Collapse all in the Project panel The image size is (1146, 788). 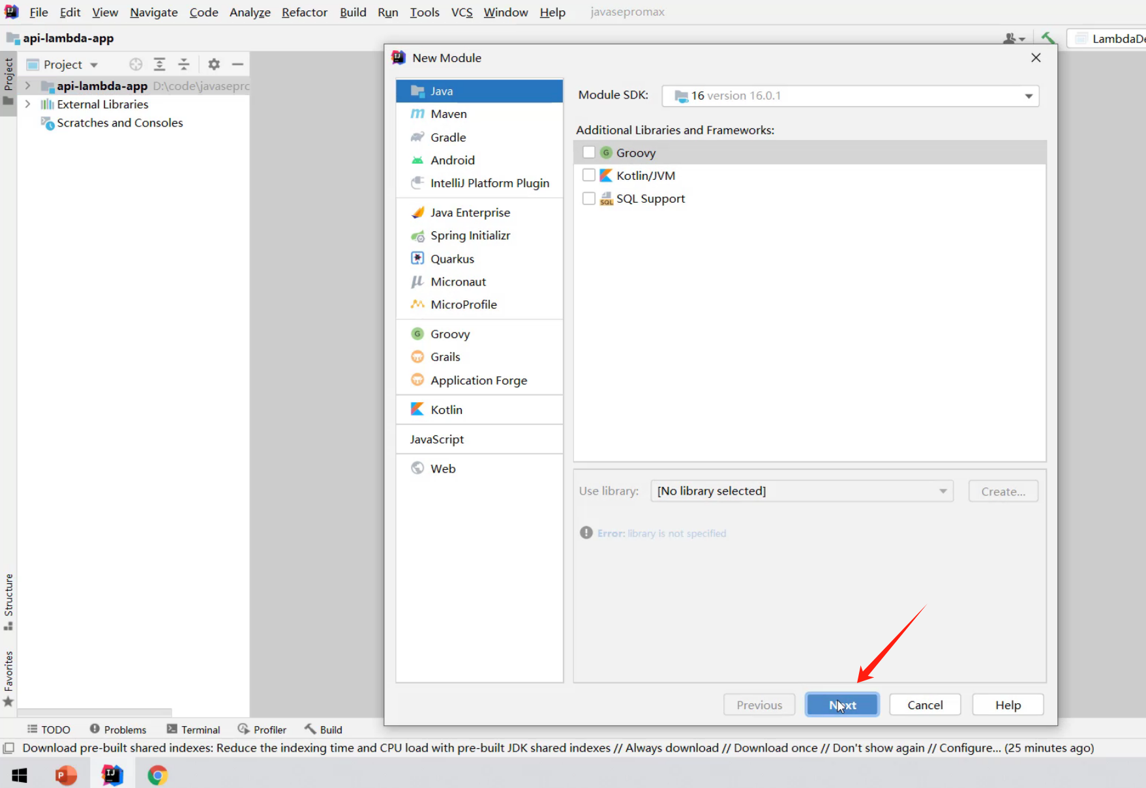pos(184,65)
